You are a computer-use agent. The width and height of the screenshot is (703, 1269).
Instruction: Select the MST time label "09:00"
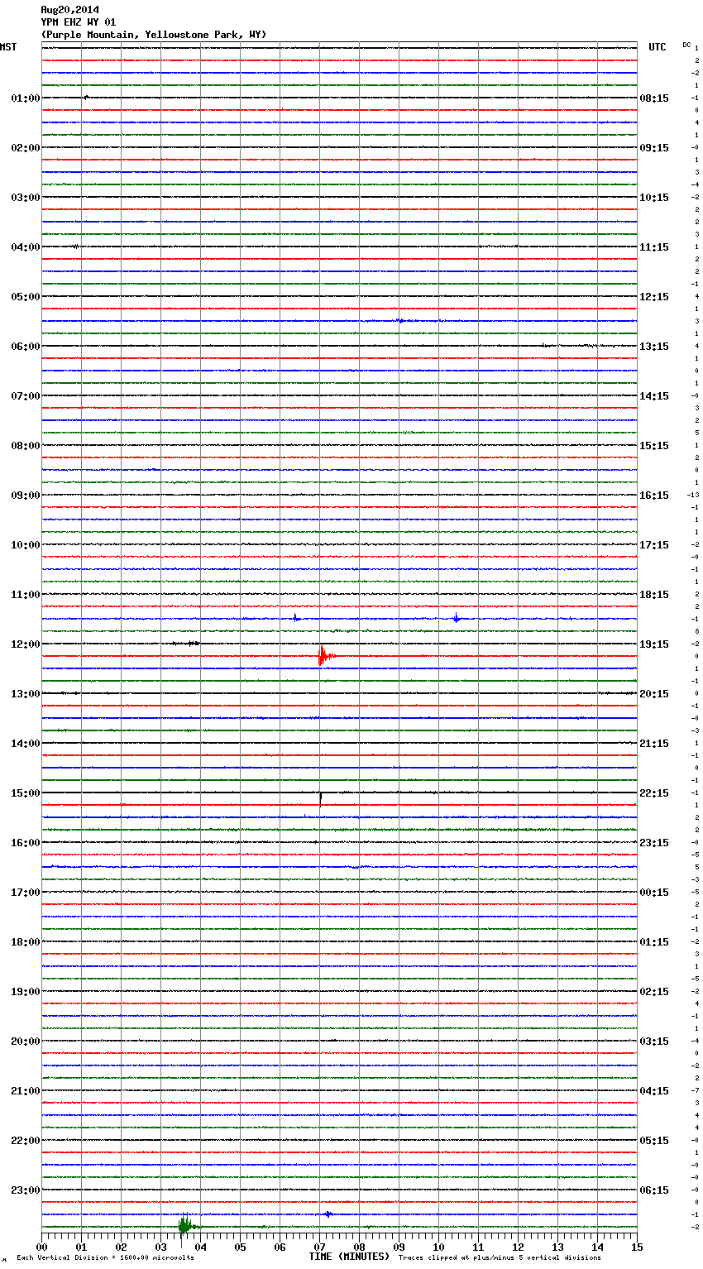(x=26, y=496)
